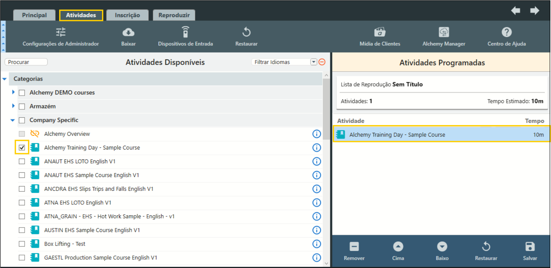551x268 pixels.
Task: Show info for Alchemy Overview
Action: [316, 134]
